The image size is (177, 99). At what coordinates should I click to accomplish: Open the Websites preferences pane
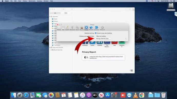[x=91, y=28]
